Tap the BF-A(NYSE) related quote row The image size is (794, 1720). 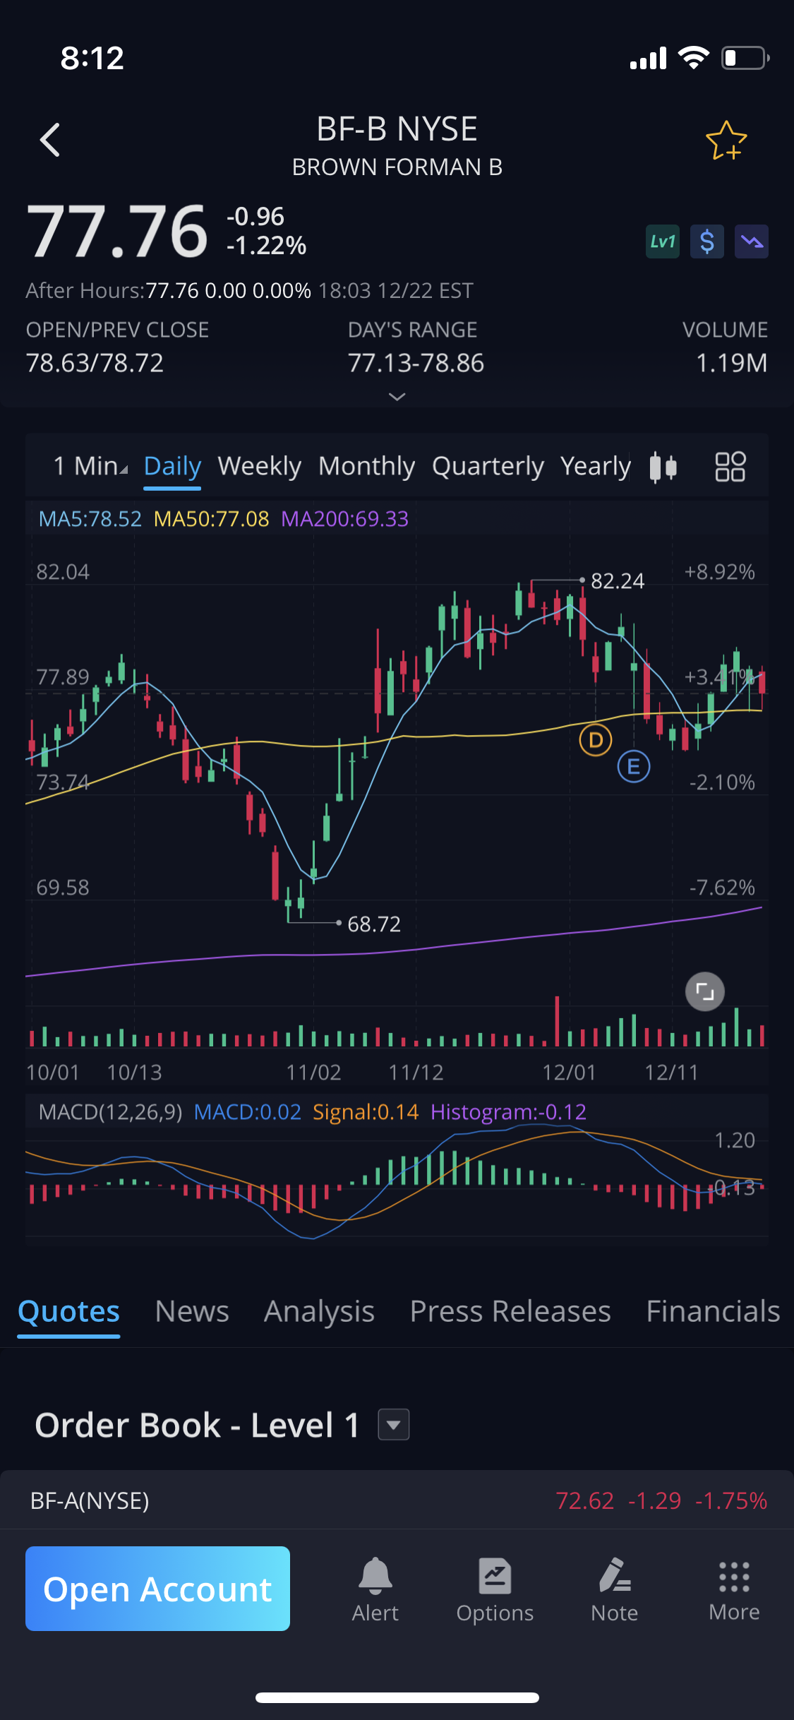coord(397,1500)
